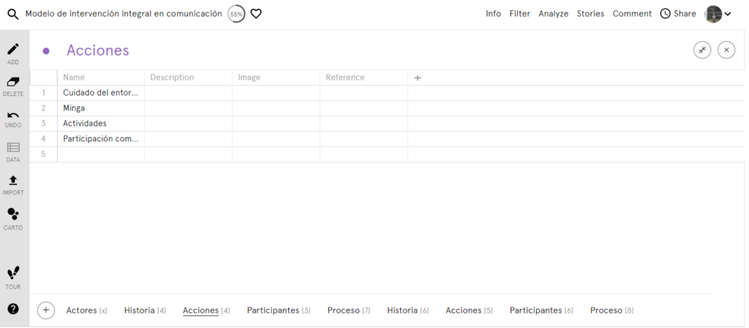The image size is (749, 328).
Task: Collapse the Acciones table panel
Action: tap(702, 50)
